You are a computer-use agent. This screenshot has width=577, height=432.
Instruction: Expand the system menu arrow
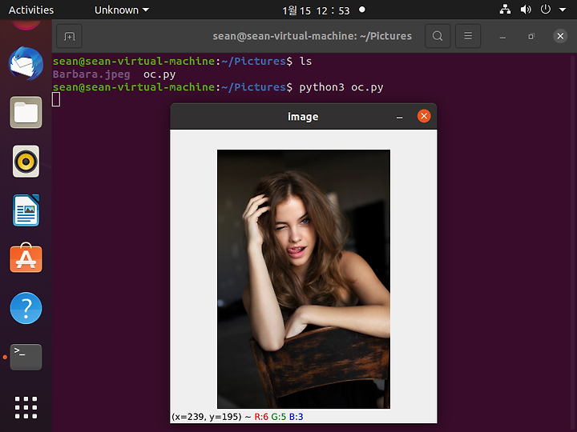click(x=563, y=10)
